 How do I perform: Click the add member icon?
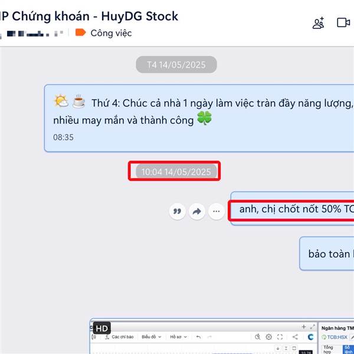[319, 23]
